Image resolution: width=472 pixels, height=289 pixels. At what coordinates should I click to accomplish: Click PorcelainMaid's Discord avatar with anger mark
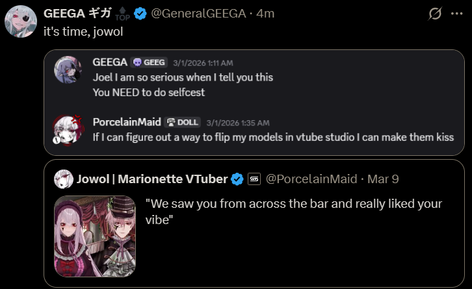click(x=68, y=130)
